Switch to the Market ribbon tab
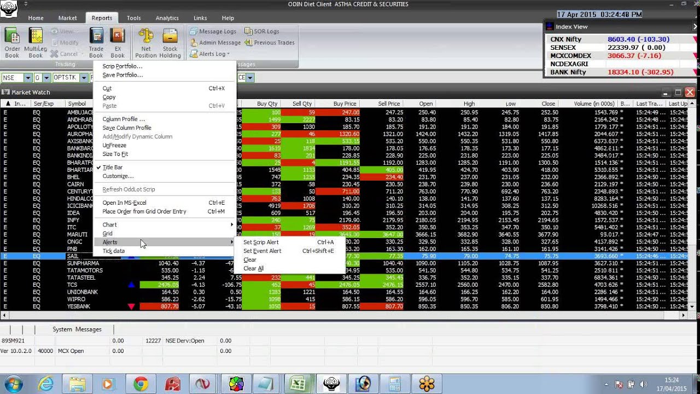The image size is (700, 394). [68, 18]
